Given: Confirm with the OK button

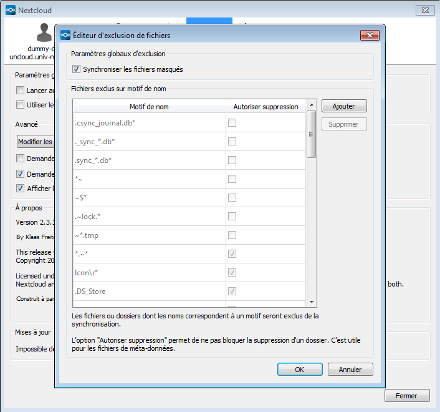Looking at the screenshot, I should tap(299, 370).
